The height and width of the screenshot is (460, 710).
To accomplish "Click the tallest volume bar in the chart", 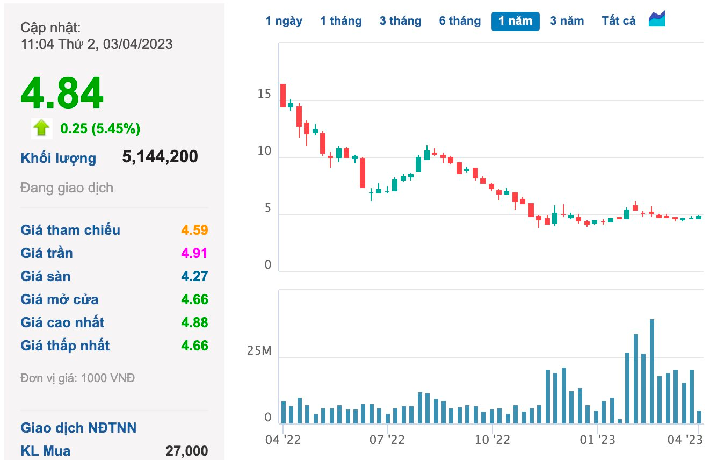I will 651,371.
